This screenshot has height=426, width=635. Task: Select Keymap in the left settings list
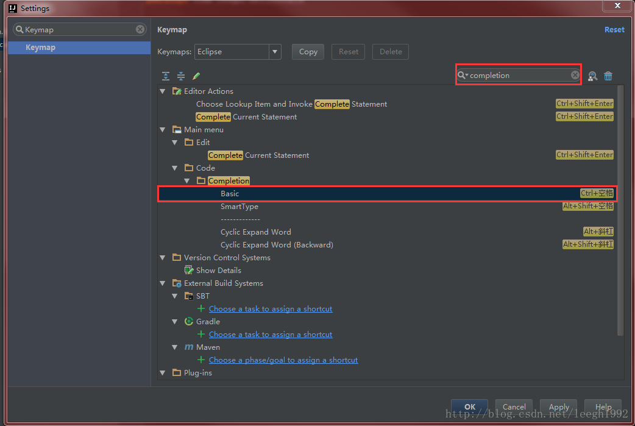[79, 48]
